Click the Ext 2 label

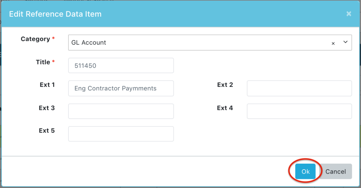pos(225,85)
